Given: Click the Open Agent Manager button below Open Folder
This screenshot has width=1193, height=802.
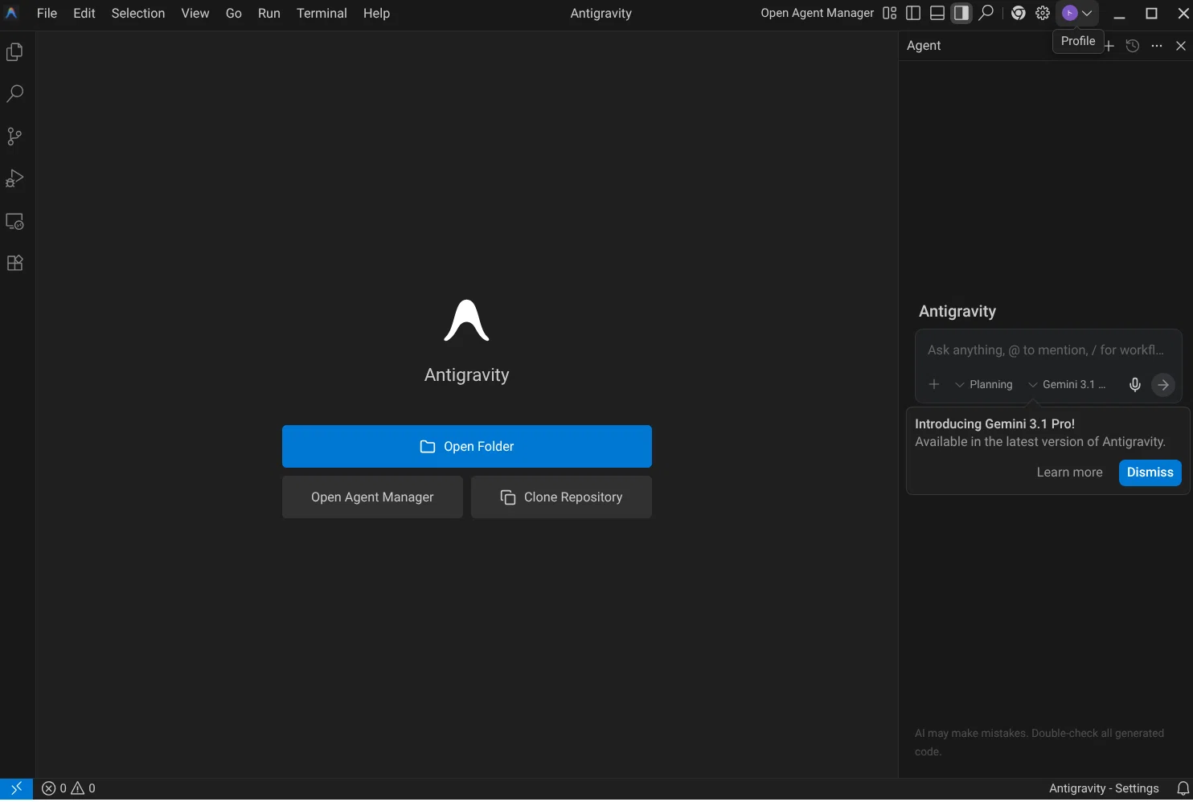Looking at the screenshot, I should [372, 497].
